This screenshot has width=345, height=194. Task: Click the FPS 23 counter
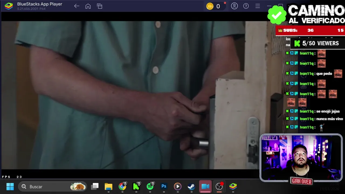click(12, 177)
